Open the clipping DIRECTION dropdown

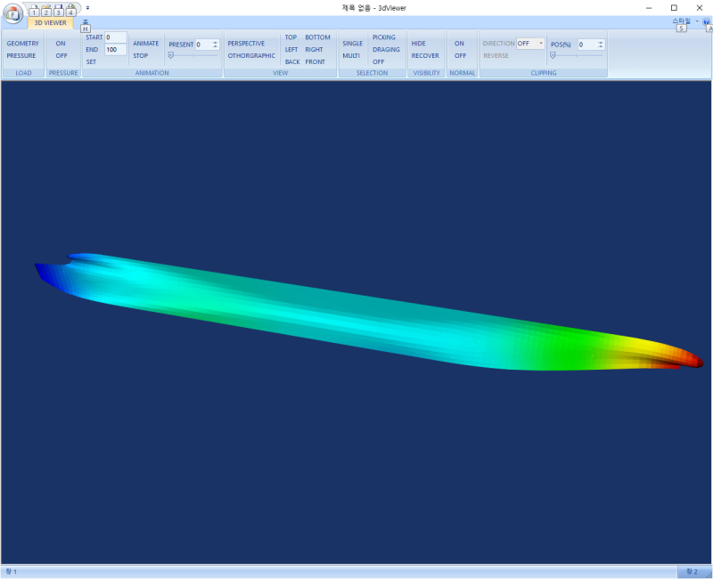[530, 43]
